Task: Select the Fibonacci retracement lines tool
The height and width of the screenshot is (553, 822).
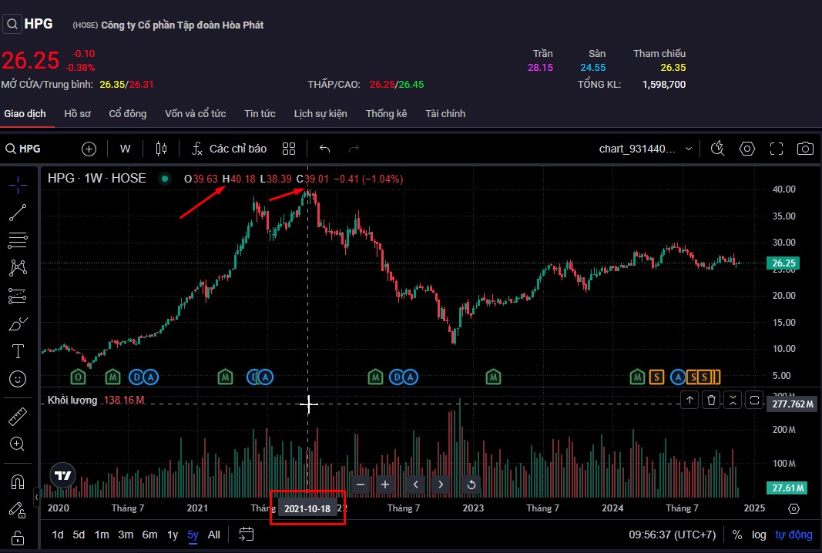Action: click(18, 240)
